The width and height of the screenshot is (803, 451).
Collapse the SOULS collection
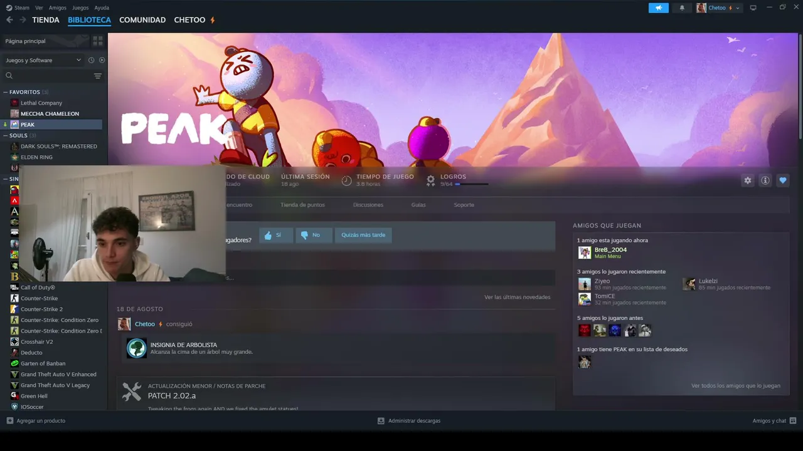point(6,135)
